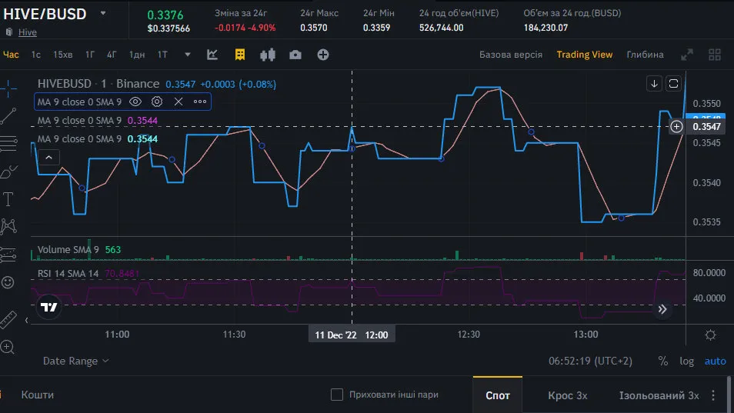
Task: Open the Hive info link
Action: tap(27, 32)
